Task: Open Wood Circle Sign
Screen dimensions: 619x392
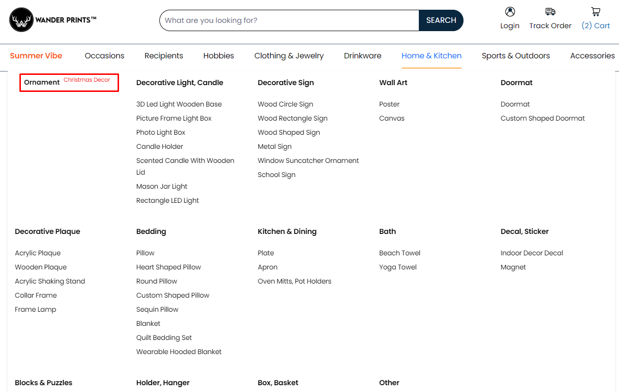Action: point(285,104)
